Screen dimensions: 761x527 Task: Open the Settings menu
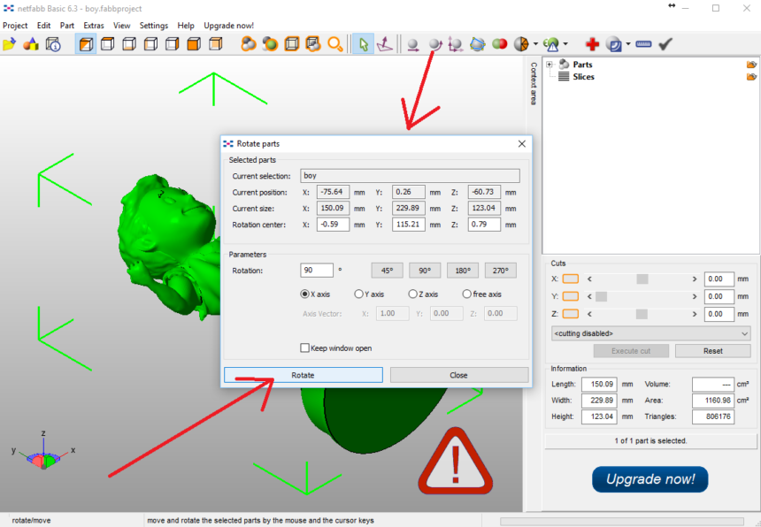tap(152, 26)
